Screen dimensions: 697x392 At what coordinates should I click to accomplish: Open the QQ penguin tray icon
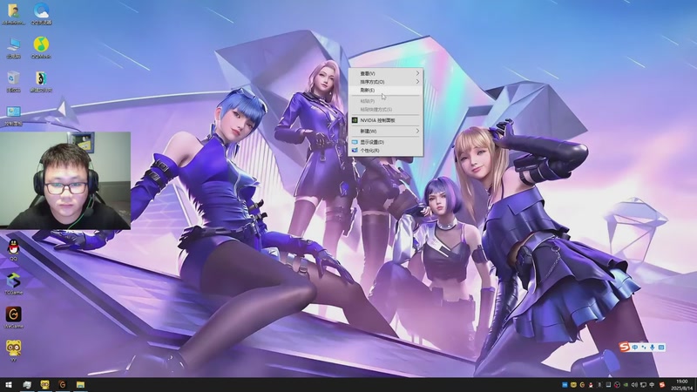click(x=591, y=385)
